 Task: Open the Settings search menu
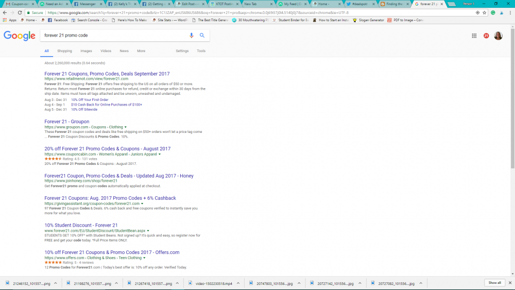(x=182, y=51)
